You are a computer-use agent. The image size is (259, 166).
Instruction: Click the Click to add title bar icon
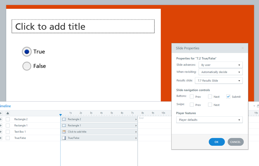click(x=64, y=132)
